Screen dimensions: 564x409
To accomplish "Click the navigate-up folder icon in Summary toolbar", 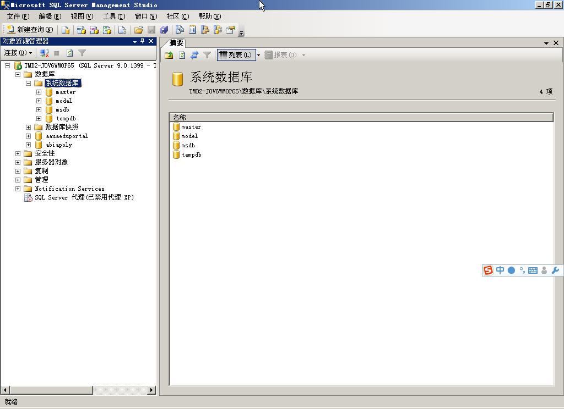I will point(169,55).
